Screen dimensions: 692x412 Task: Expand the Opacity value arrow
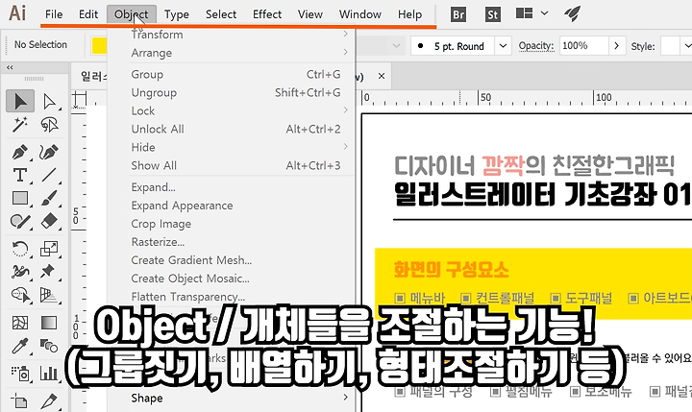coord(616,45)
